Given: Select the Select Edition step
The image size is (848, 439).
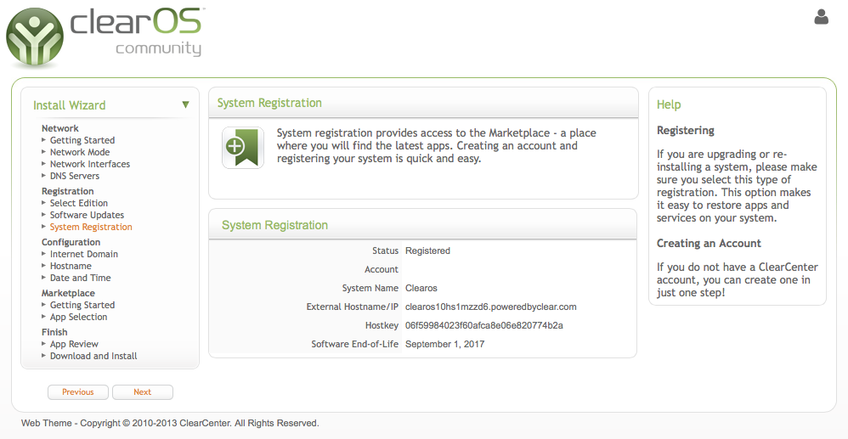Looking at the screenshot, I should 79,203.
